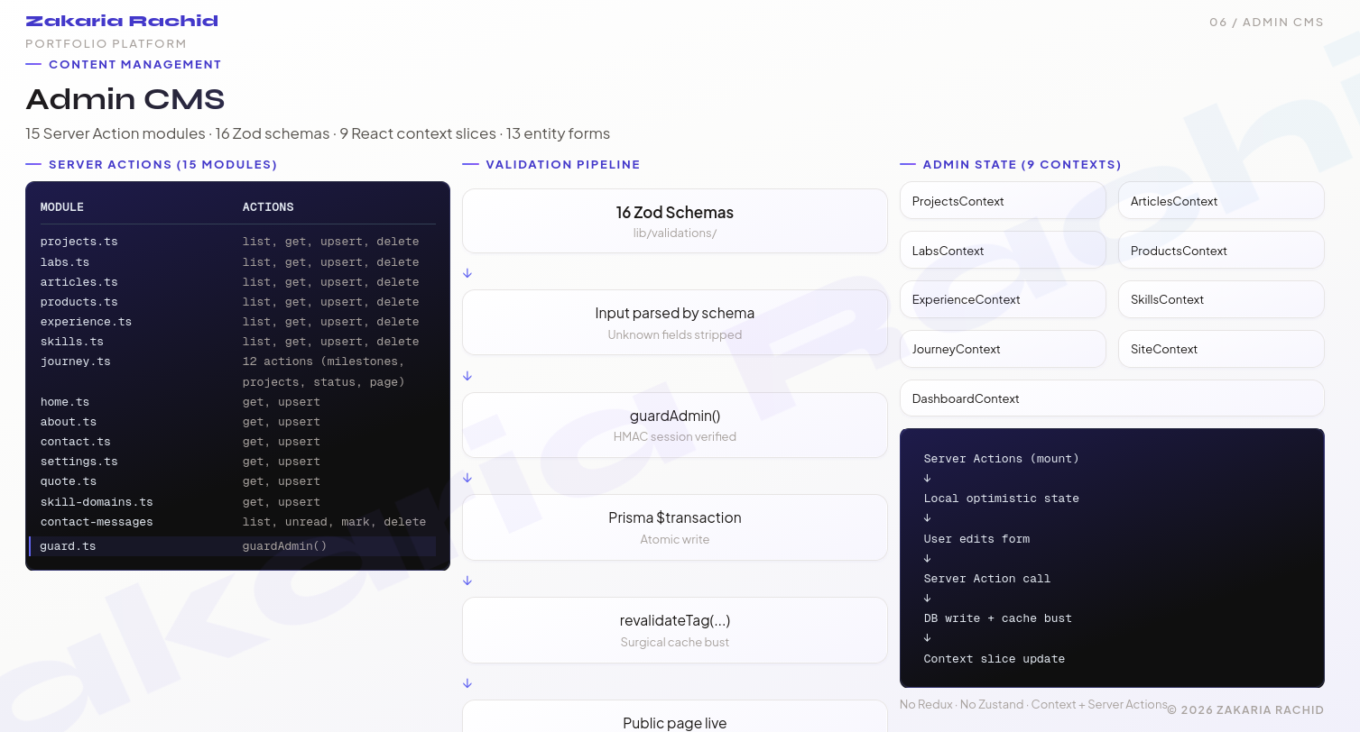This screenshot has width=1360, height=732.
Task: Select the ArticlesContext card
Action: pyautogui.click(x=1221, y=200)
